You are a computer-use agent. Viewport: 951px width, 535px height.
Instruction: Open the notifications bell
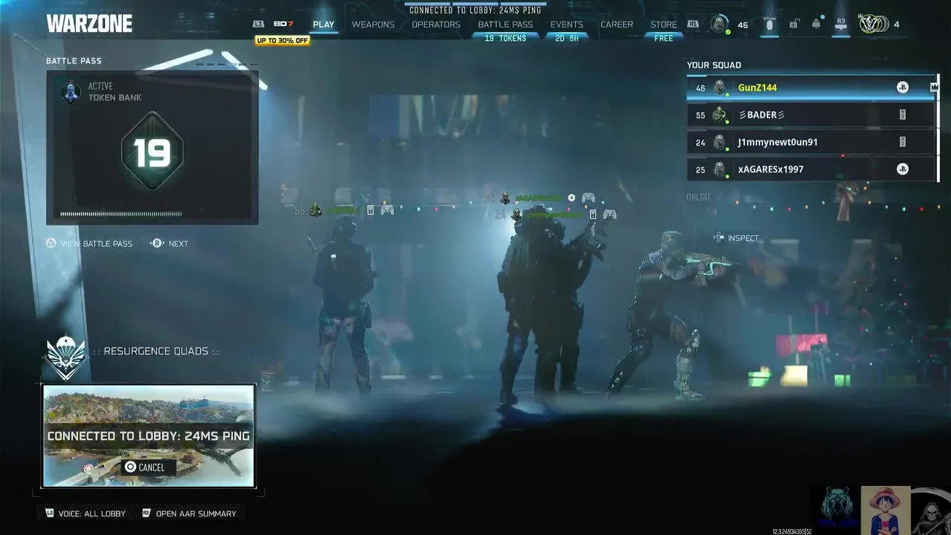[x=817, y=25]
